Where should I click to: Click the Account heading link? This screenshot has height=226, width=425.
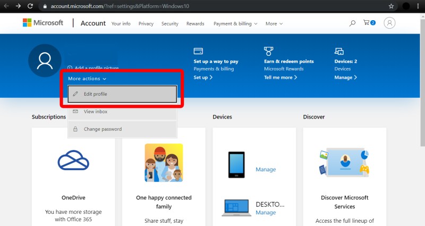point(93,23)
